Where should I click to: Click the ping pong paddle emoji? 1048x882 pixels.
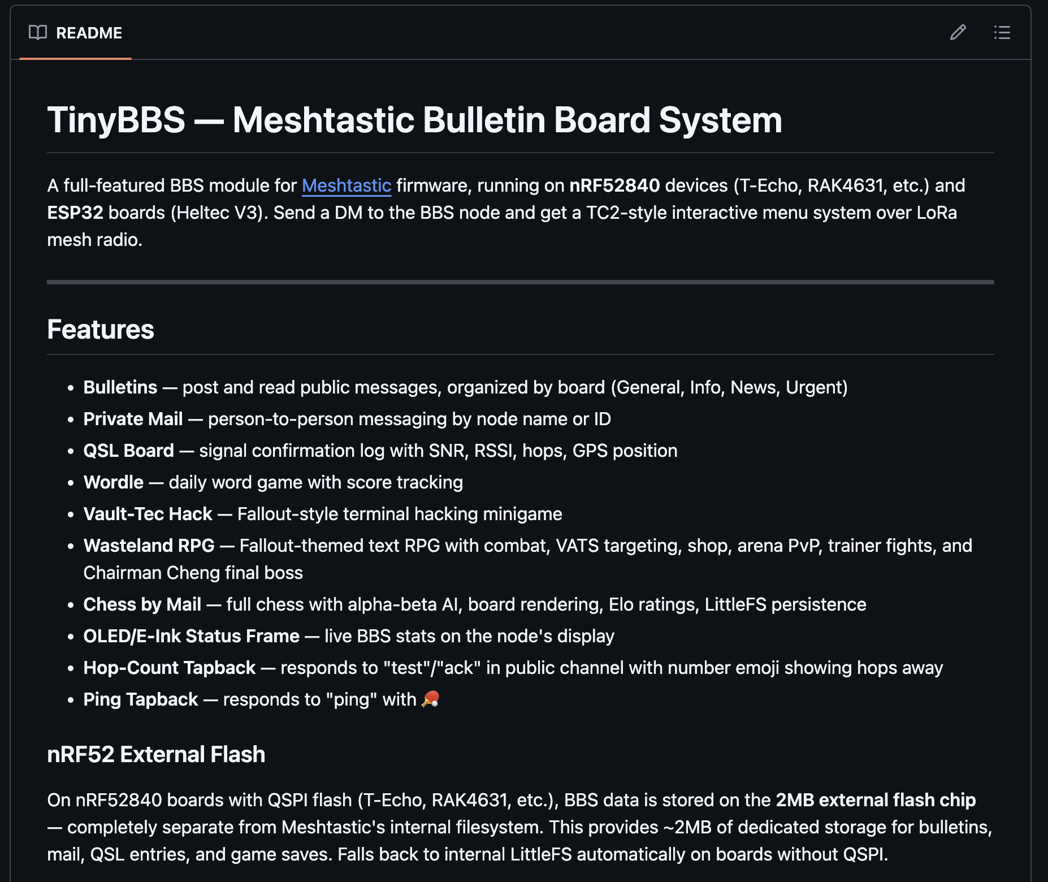(x=431, y=699)
